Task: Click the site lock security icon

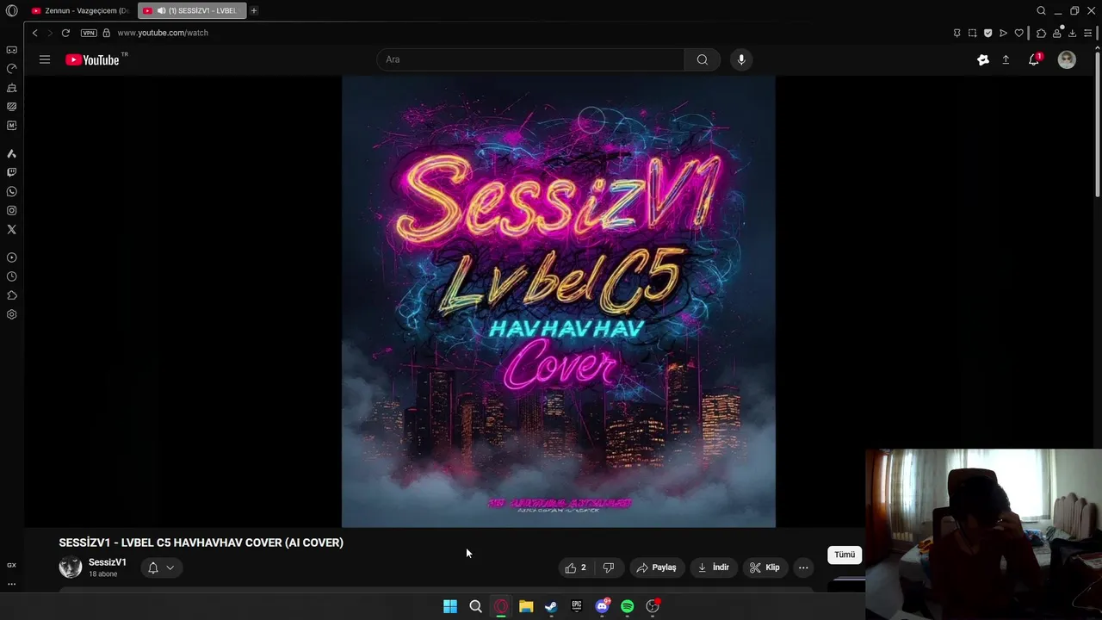Action: click(107, 33)
